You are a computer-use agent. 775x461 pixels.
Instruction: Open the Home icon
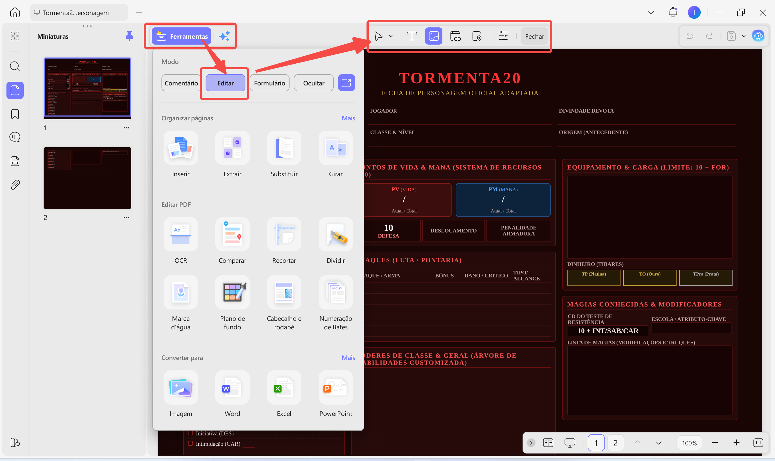coord(15,12)
